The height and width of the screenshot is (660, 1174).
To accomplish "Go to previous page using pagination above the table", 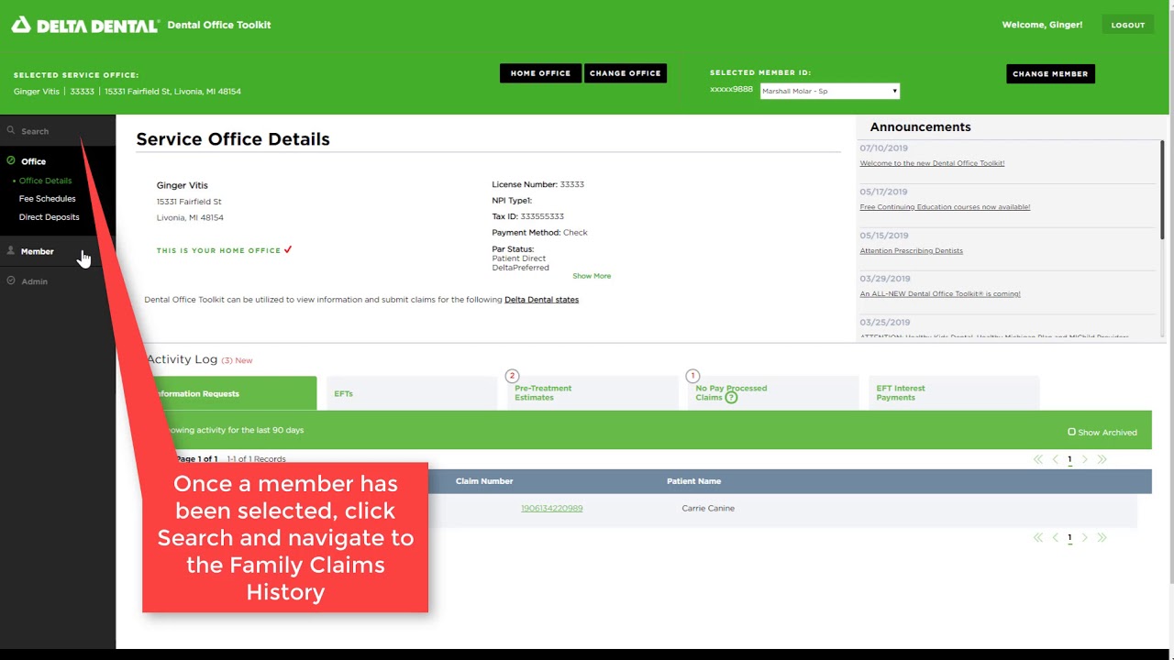I will coord(1055,459).
